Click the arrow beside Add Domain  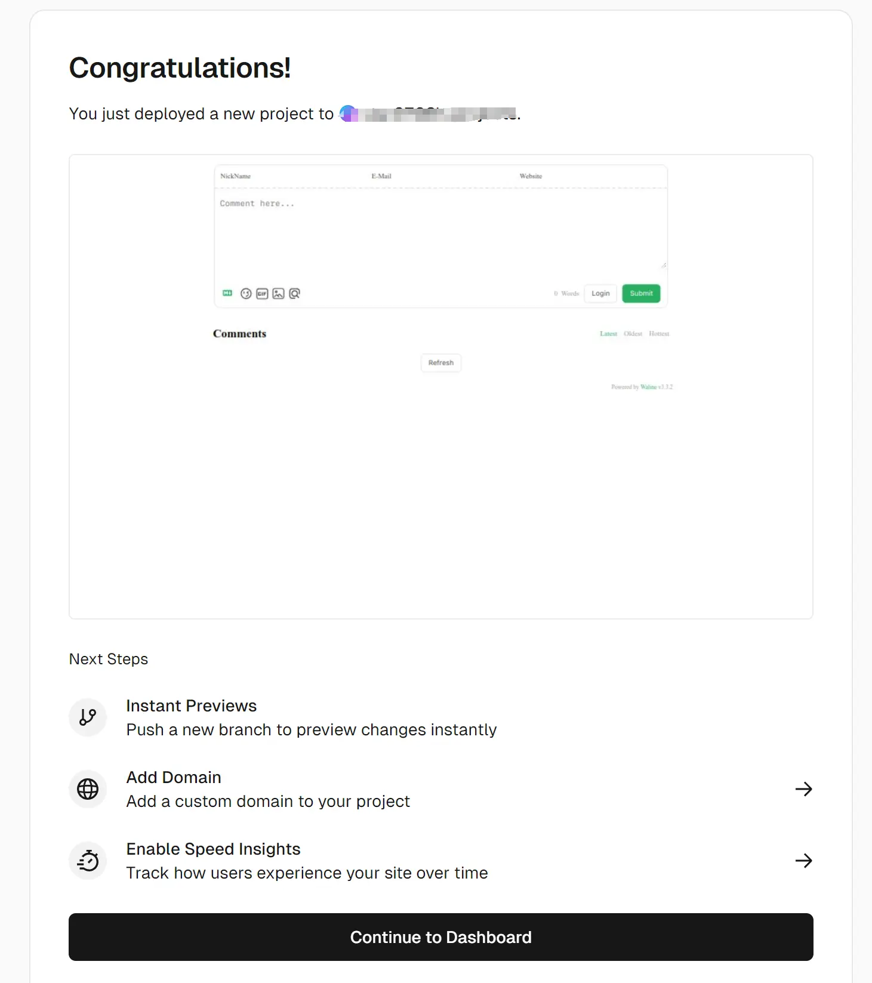pos(803,789)
